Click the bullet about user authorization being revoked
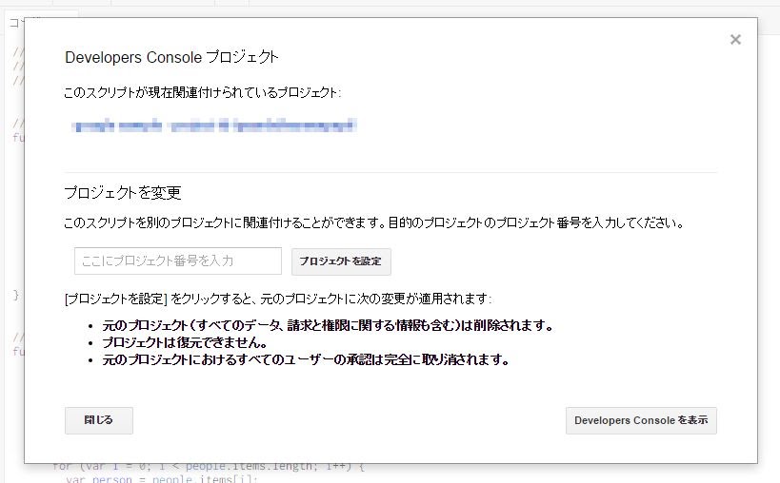Image resolution: width=780 pixels, height=483 pixels. click(306, 359)
